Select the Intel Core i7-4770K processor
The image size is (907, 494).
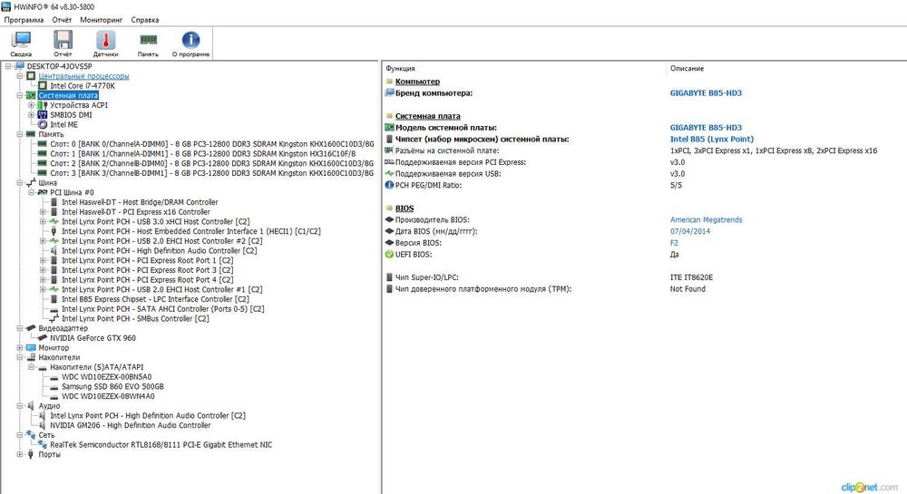[83, 85]
